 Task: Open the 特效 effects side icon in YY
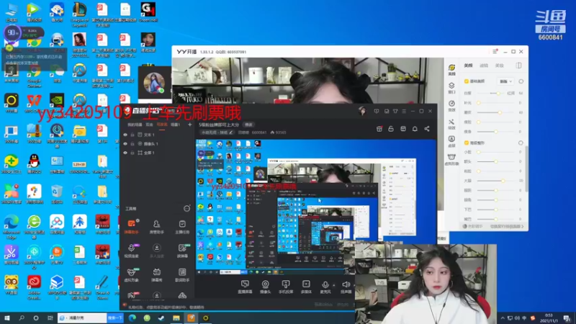point(451,123)
